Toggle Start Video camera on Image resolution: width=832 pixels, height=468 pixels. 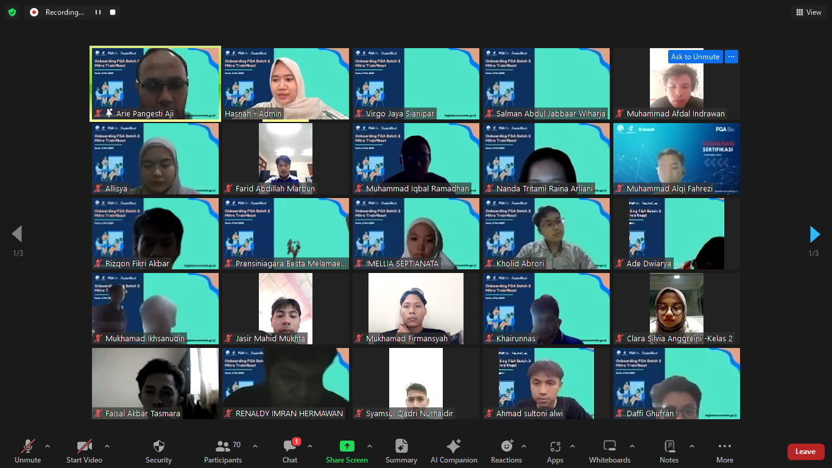(84, 452)
